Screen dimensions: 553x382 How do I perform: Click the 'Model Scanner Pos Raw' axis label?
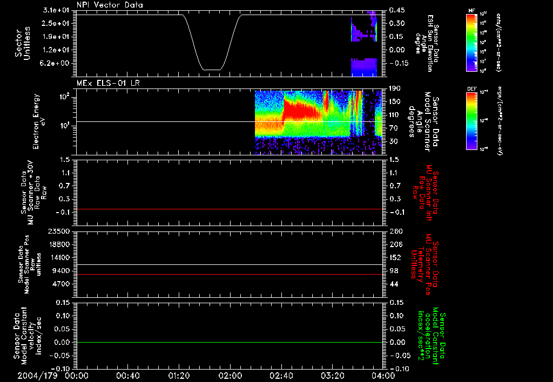tap(30, 264)
